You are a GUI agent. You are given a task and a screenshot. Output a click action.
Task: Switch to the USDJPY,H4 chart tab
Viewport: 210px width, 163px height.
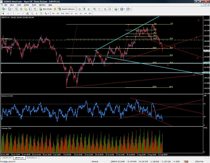coord(7,158)
